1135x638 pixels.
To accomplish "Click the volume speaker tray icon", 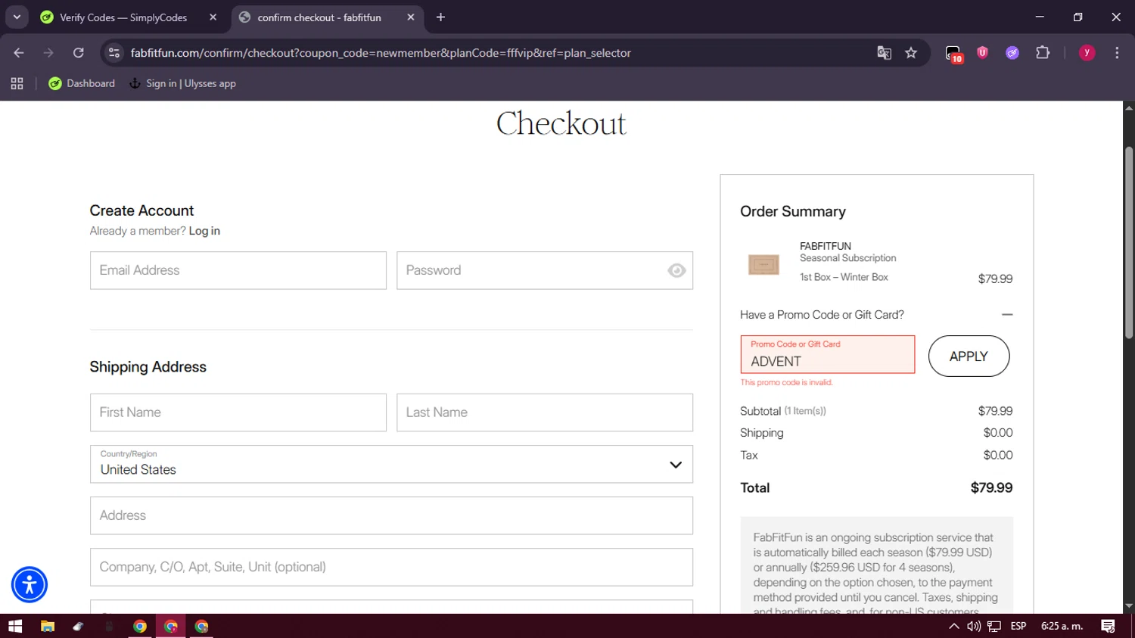I will pos(974,626).
